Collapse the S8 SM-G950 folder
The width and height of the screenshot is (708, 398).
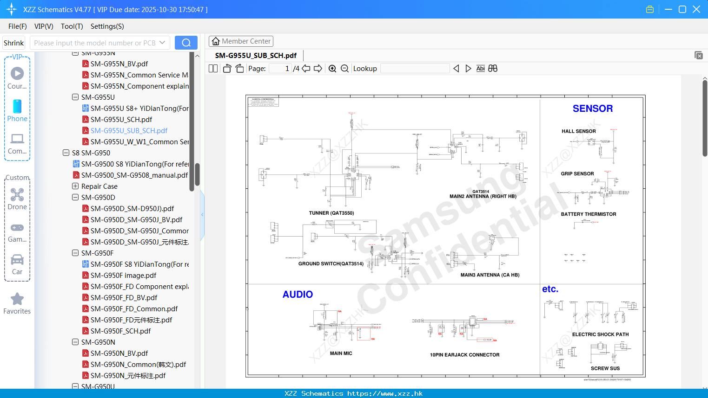(66, 153)
